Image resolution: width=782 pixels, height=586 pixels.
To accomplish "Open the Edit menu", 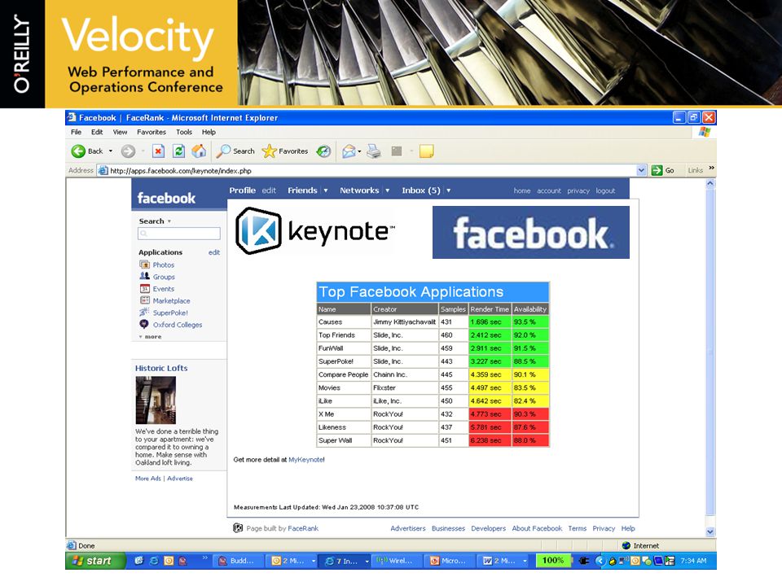I will point(97,132).
